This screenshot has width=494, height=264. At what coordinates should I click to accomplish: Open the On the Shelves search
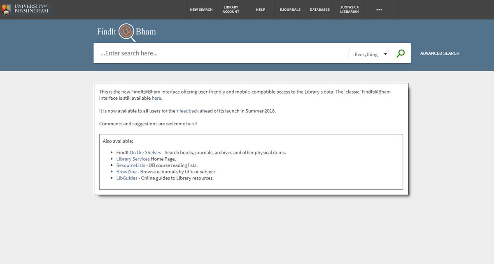pyautogui.click(x=145, y=152)
